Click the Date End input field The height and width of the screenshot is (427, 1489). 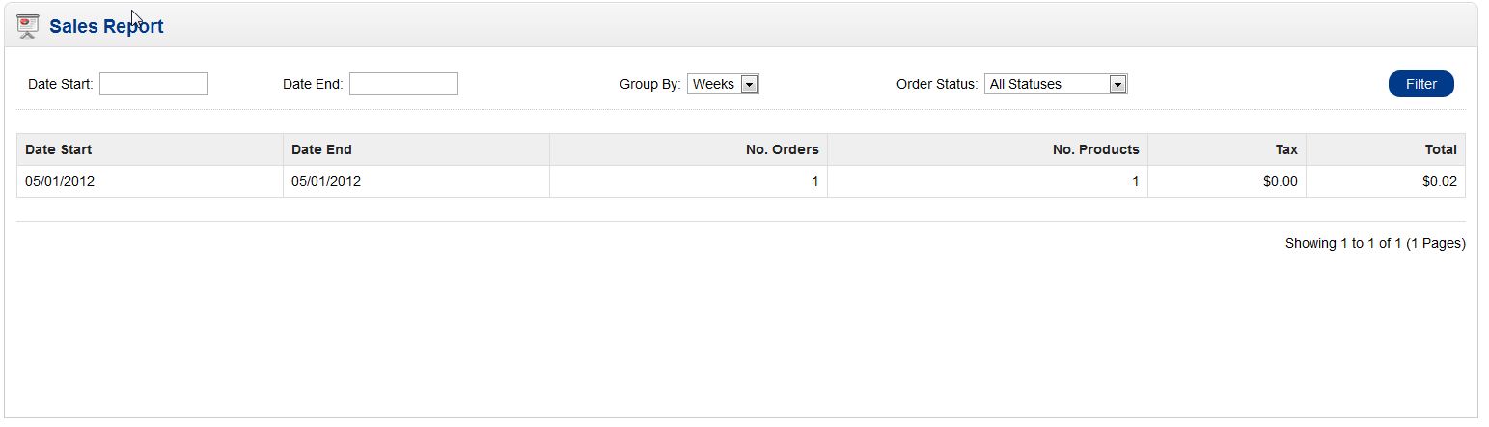pos(403,84)
